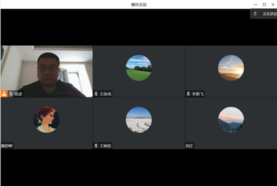
Task: Select 王保成's grass field avatar
Action: (138, 68)
